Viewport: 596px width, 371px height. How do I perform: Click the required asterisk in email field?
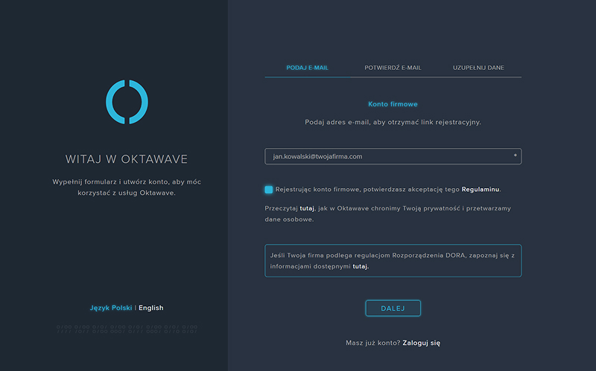516,156
